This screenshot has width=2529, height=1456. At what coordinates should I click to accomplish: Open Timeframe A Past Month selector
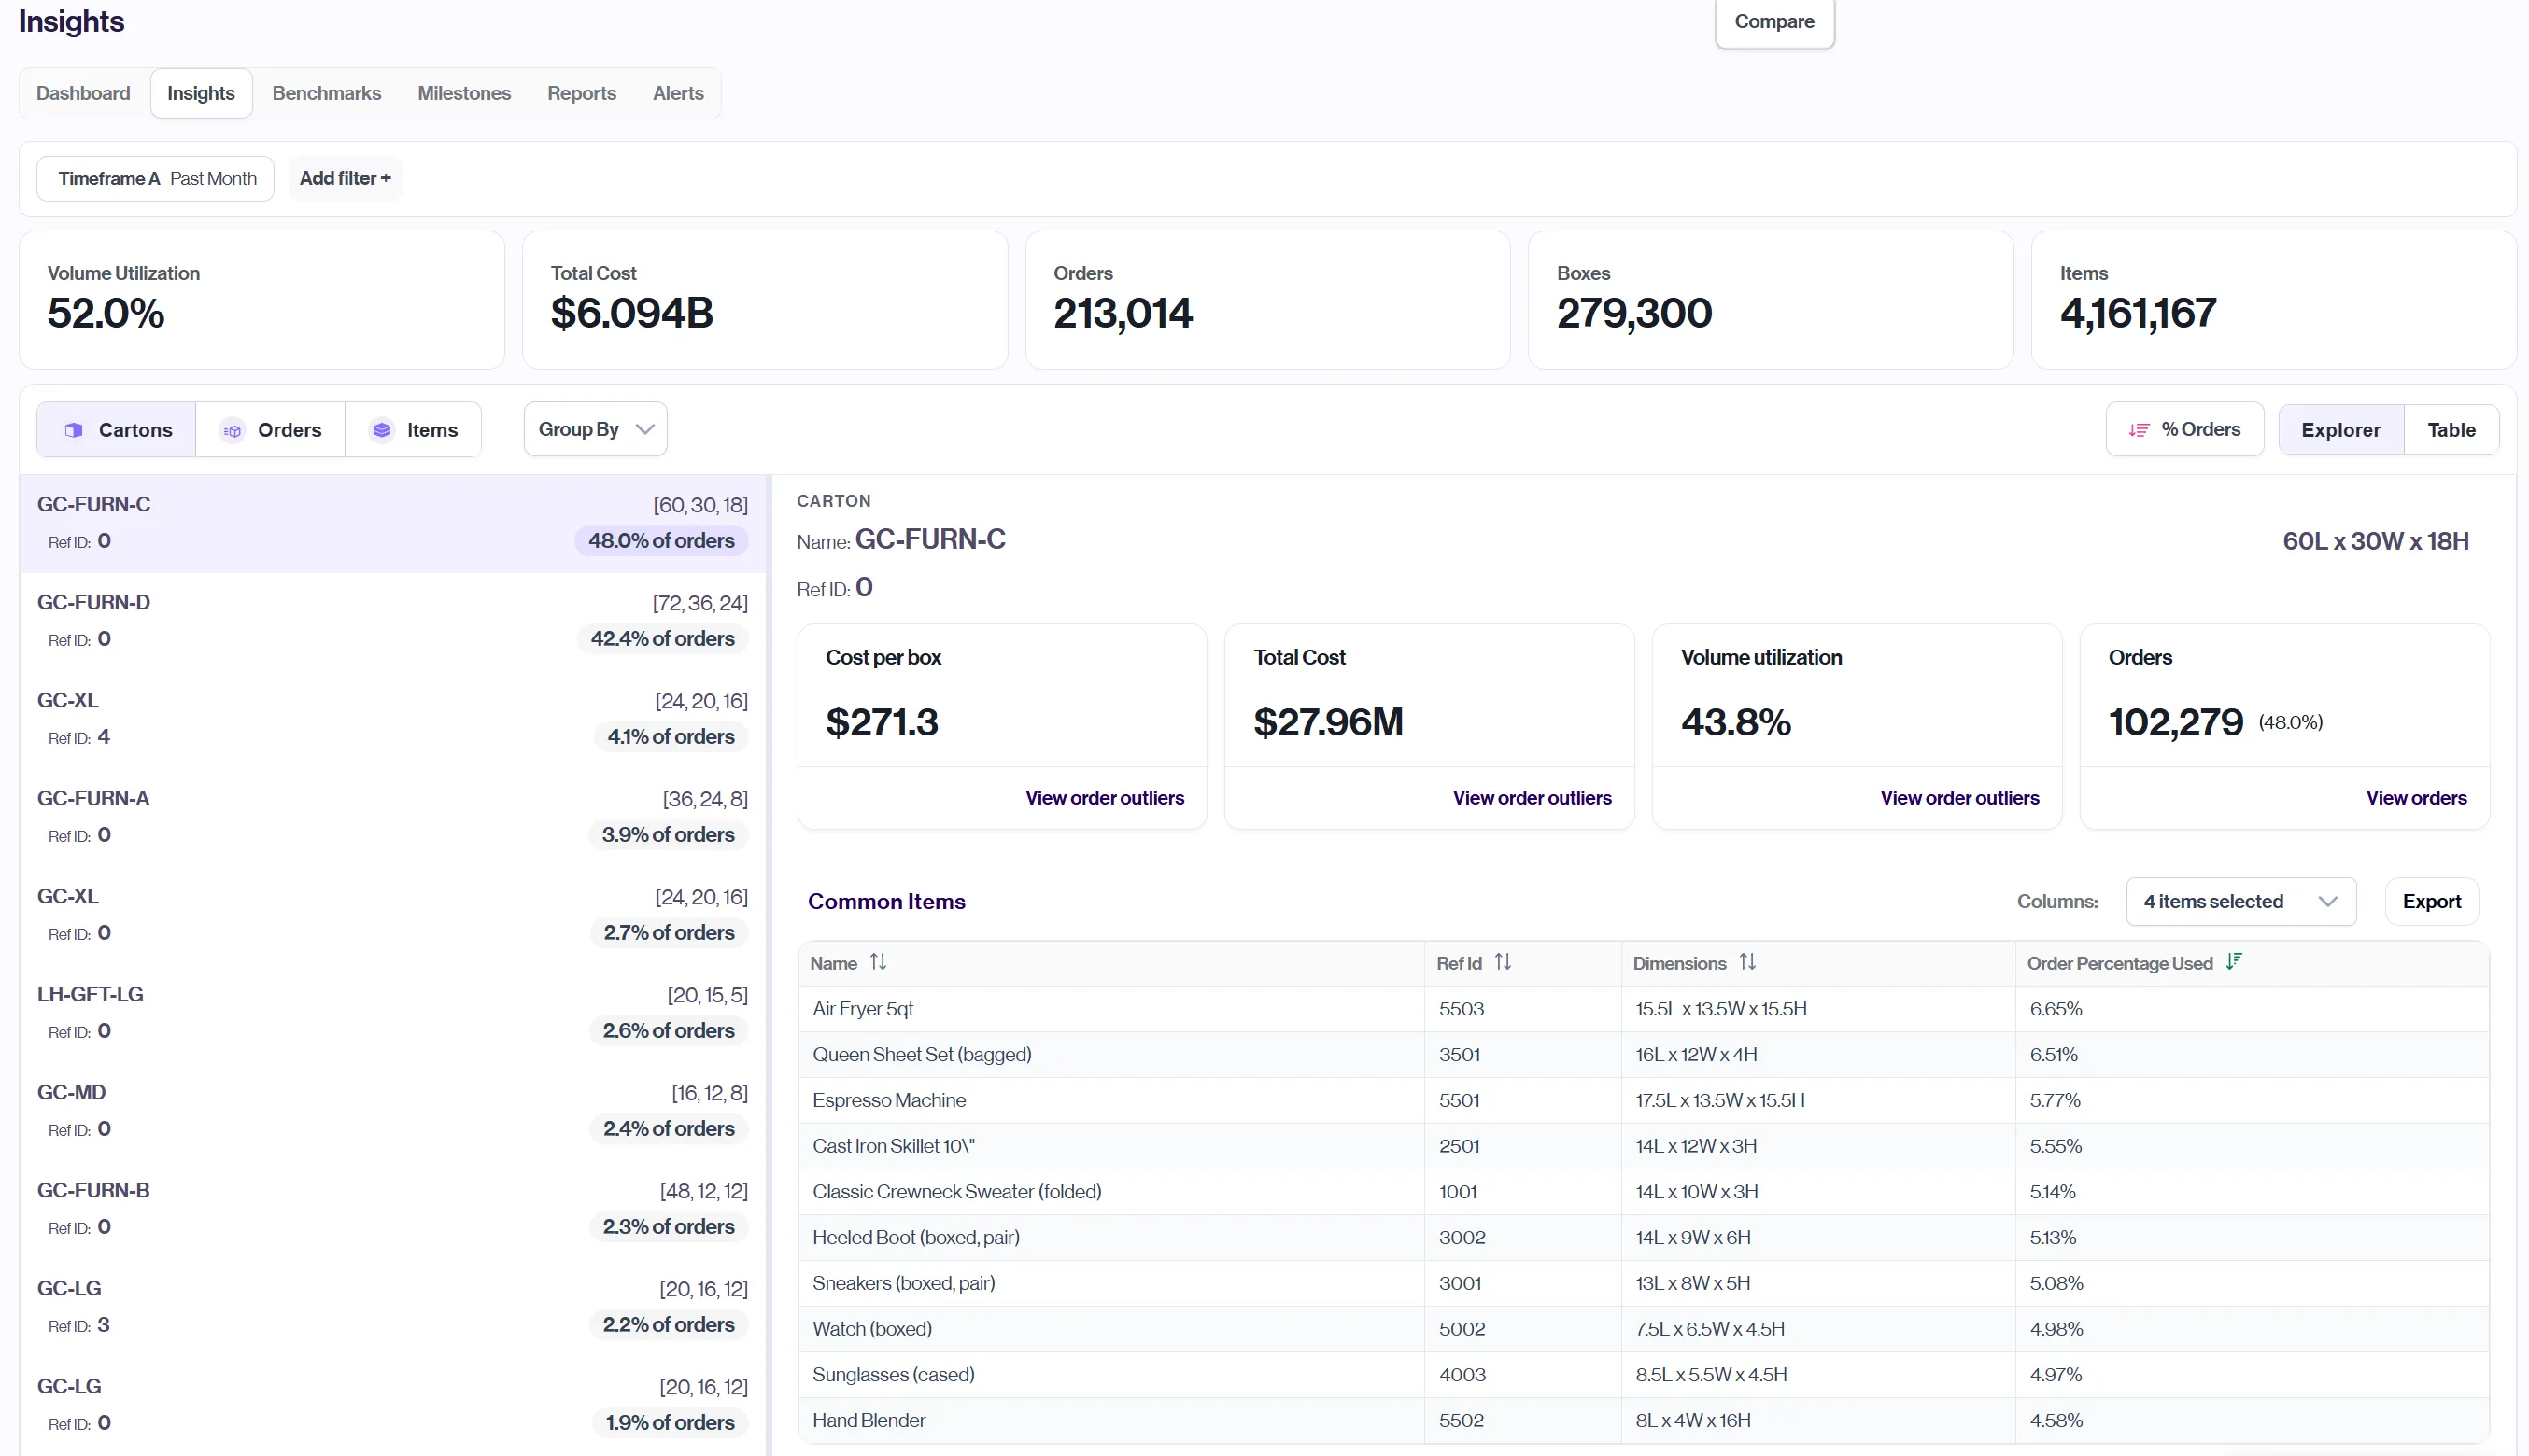(x=156, y=178)
